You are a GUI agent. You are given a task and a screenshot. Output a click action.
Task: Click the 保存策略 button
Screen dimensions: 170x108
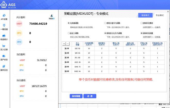(x=76, y=96)
